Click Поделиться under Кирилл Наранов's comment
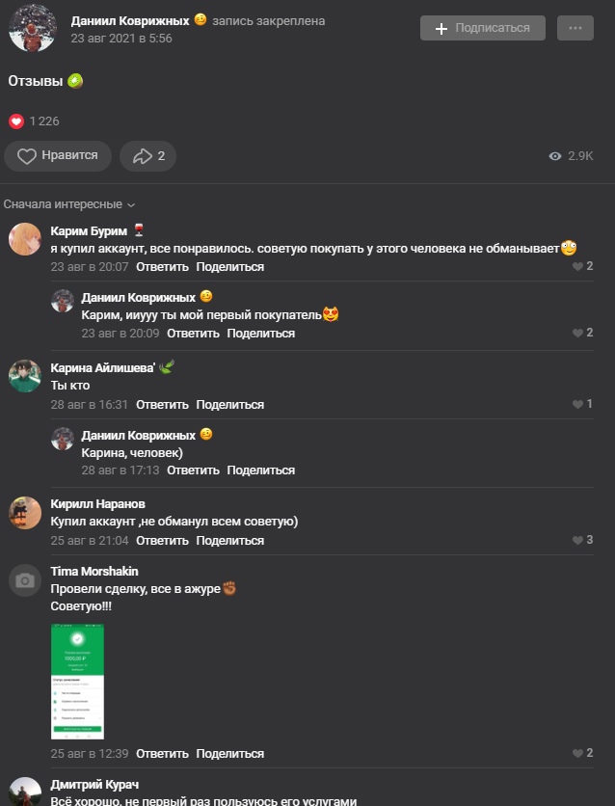 click(x=229, y=541)
